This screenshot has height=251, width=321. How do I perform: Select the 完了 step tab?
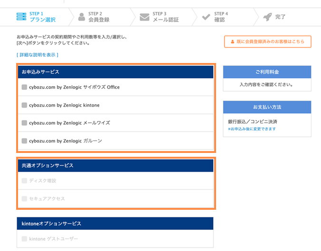tap(287, 17)
